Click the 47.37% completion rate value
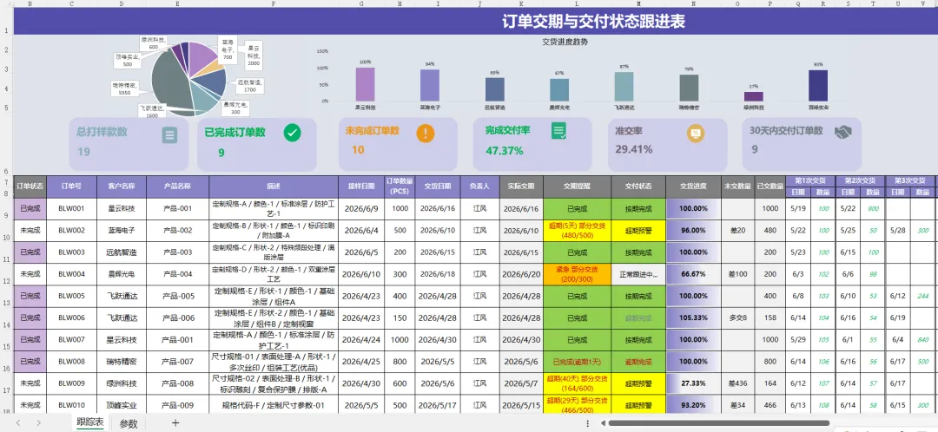 pos(505,151)
